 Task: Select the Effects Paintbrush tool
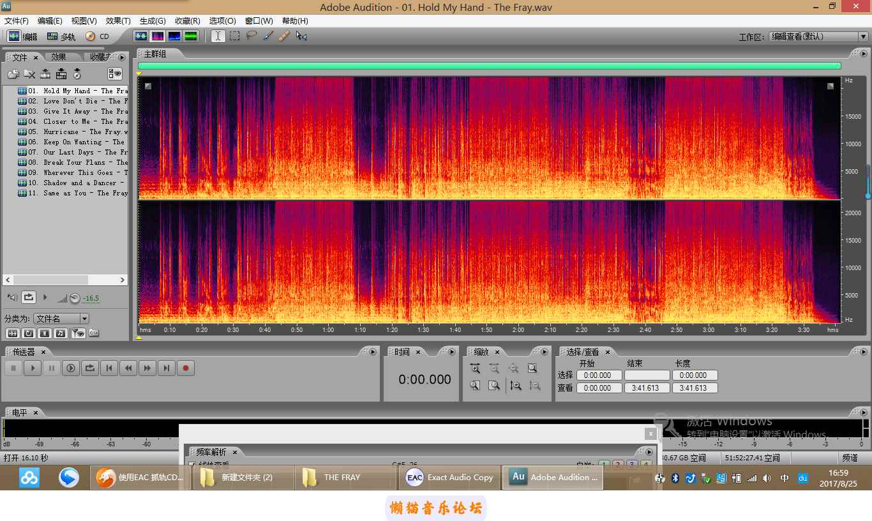(x=268, y=36)
